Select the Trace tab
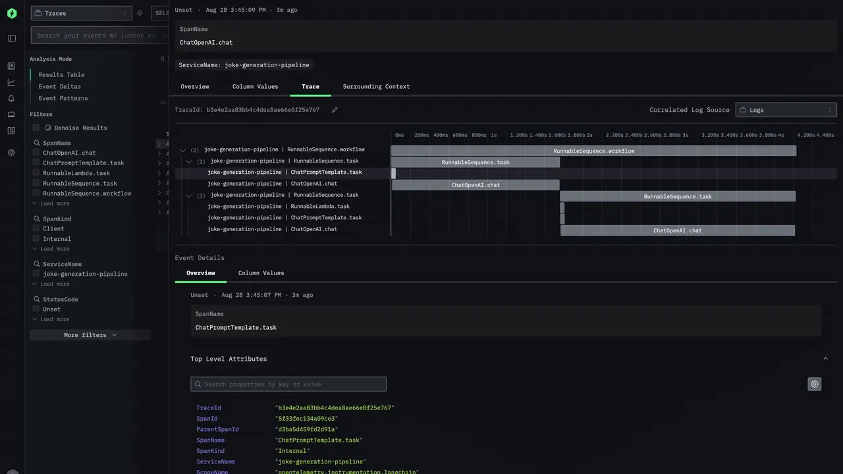Screen dimensions: 843x474 coord(310,86)
